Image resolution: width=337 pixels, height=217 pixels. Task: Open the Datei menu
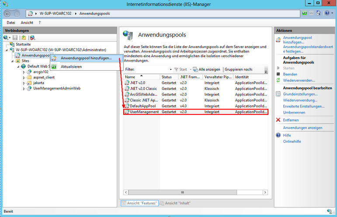coord(11,23)
